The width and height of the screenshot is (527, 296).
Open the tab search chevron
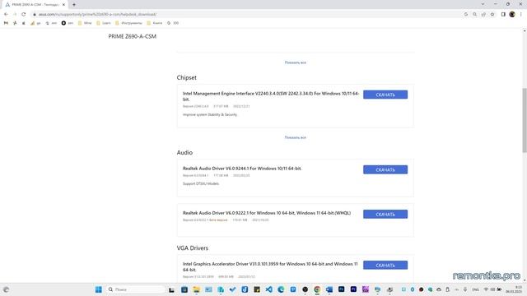483,4
